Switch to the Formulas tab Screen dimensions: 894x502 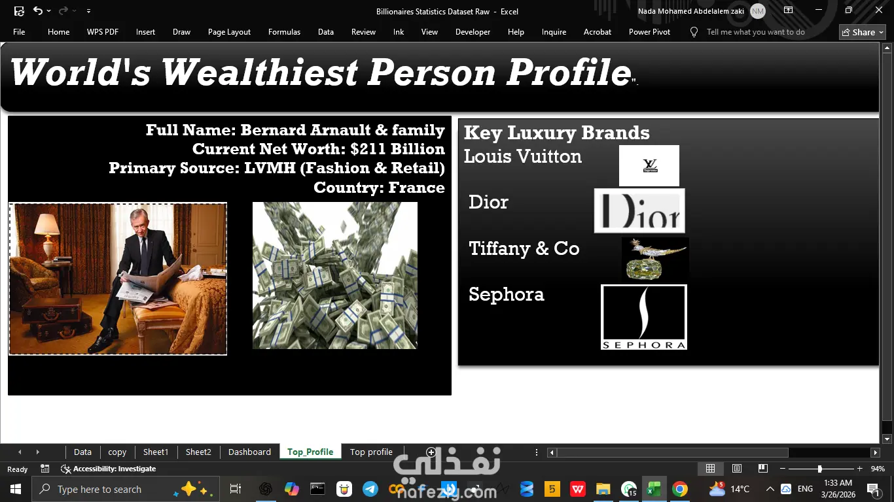click(x=284, y=32)
